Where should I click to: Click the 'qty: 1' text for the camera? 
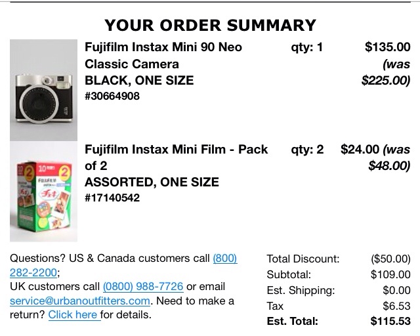(x=307, y=47)
